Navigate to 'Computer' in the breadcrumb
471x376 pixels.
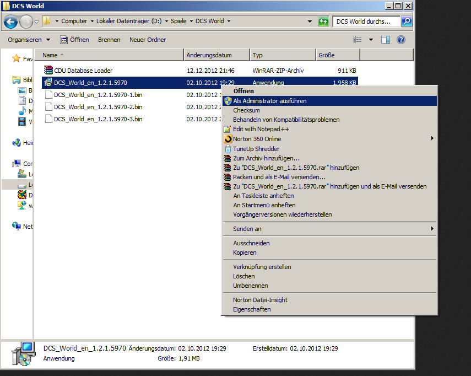pos(74,21)
